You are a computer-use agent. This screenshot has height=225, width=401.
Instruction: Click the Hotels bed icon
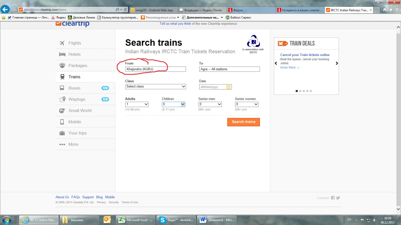(x=62, y=54)
